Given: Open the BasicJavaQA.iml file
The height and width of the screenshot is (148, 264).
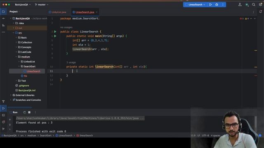Looking at the screenshot, I should click(x=27, y=90).
